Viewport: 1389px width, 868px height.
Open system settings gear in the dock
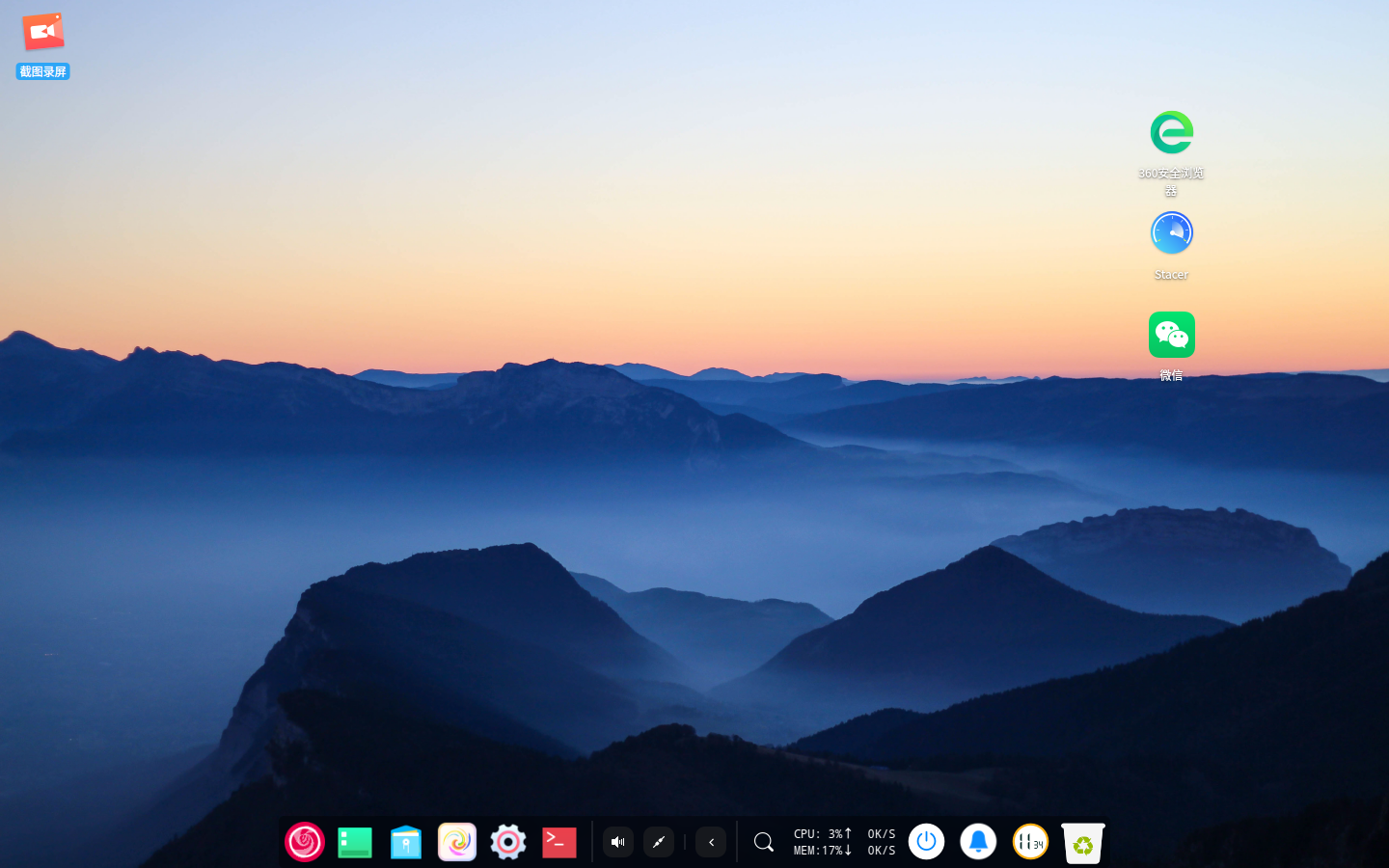pyautogui.click(x=508, y=842)
